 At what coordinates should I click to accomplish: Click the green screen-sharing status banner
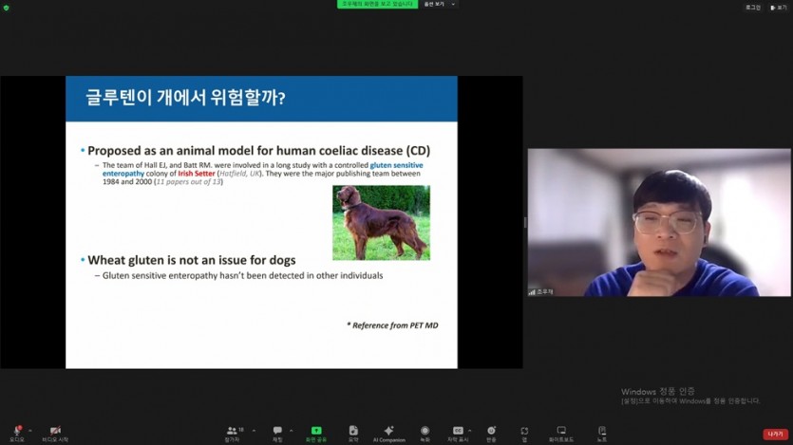coord(377,4)
